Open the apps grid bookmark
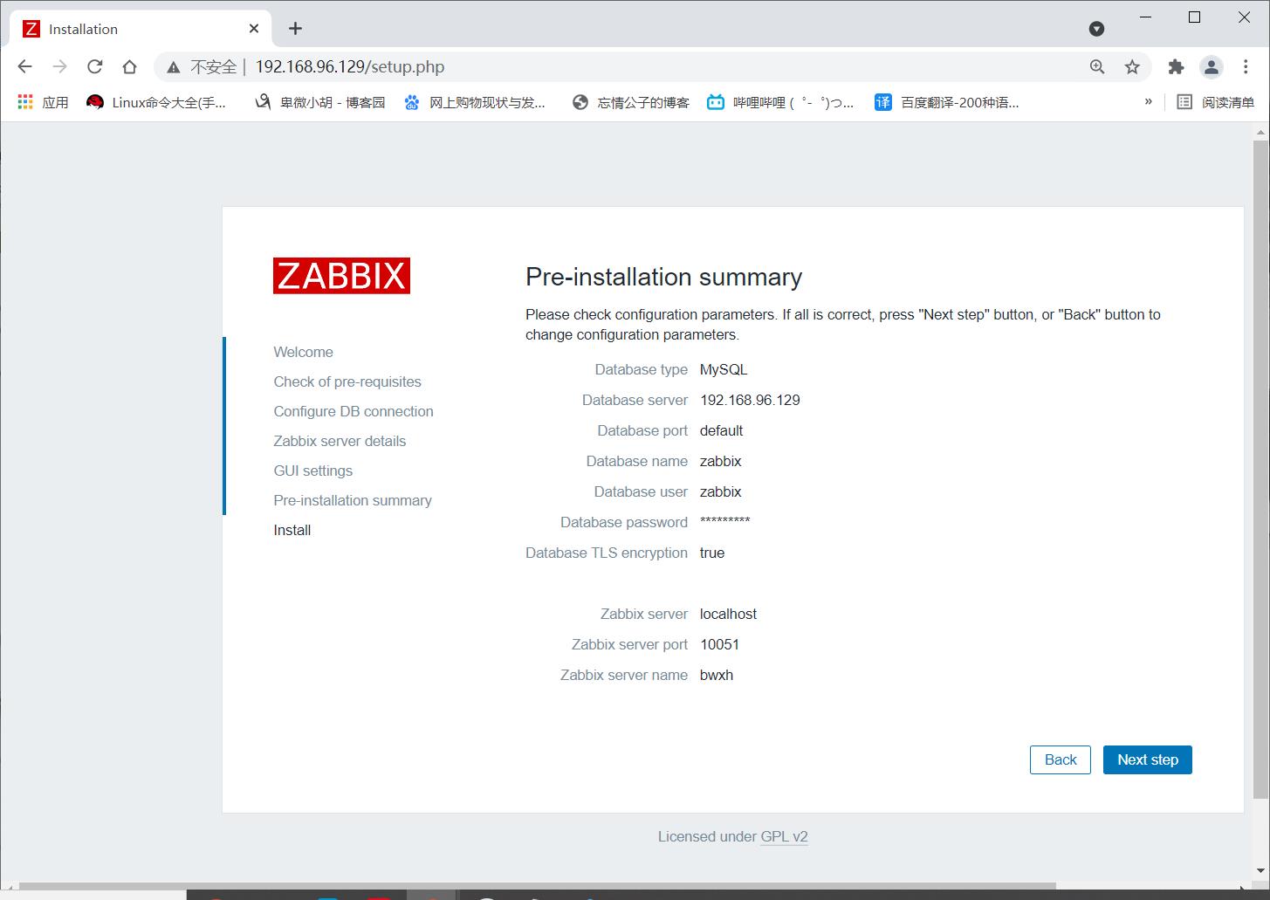Image resolution: width=1270 pixels, height=900 pixels. 43,102
